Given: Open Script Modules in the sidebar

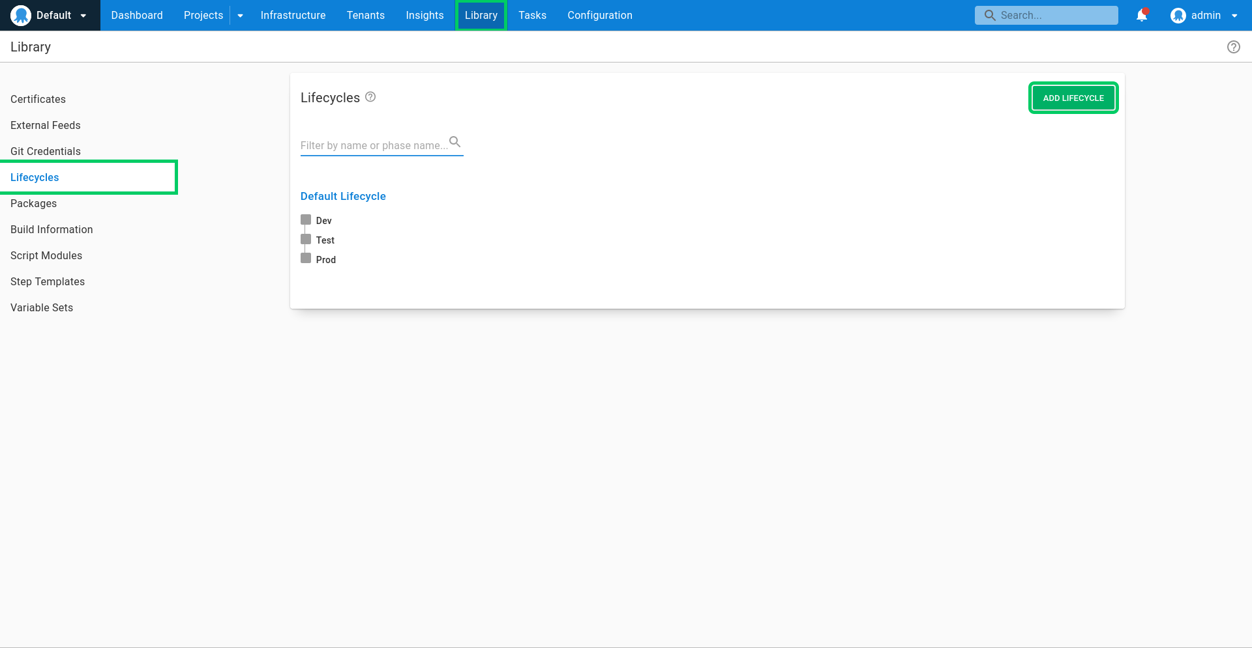Looking at the screenshot, I should pyautogui.click(x=46, y=255).
